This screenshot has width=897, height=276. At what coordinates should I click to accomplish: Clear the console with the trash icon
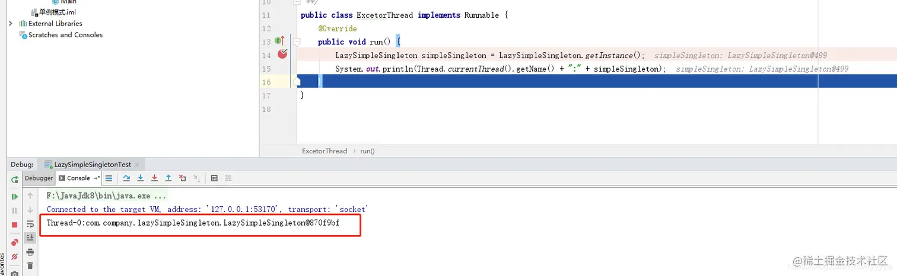30,266
